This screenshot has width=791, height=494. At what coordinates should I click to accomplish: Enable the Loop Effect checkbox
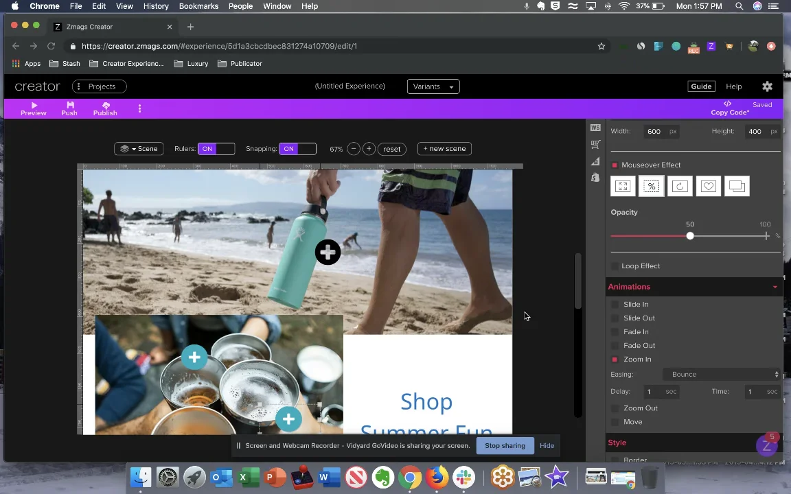click(615, 266)
